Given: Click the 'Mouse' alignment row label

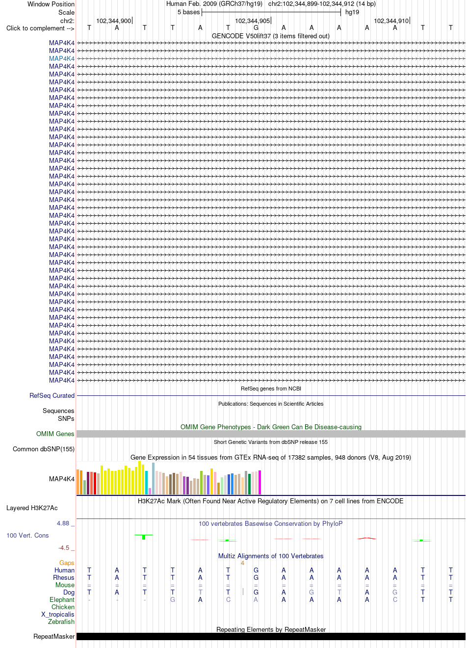Looking at the screenshot, I should (x=65, y=585).
